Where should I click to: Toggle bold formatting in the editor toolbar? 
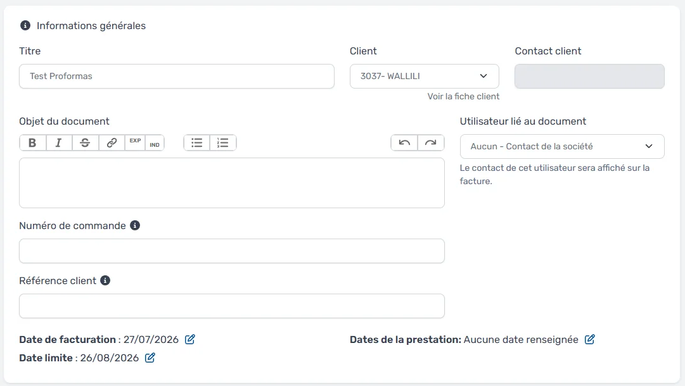click(33, 142)
